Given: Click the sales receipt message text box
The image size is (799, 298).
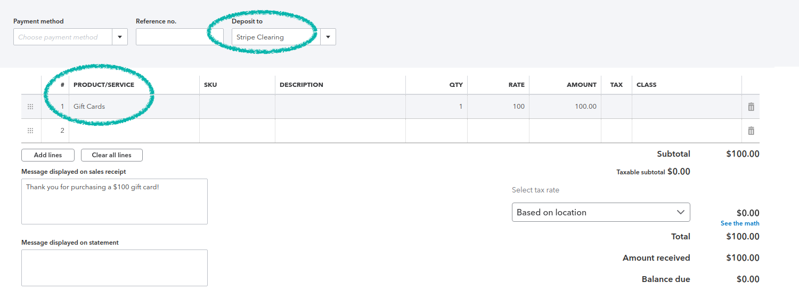Looking at the screenshot, I should (114, 202).
